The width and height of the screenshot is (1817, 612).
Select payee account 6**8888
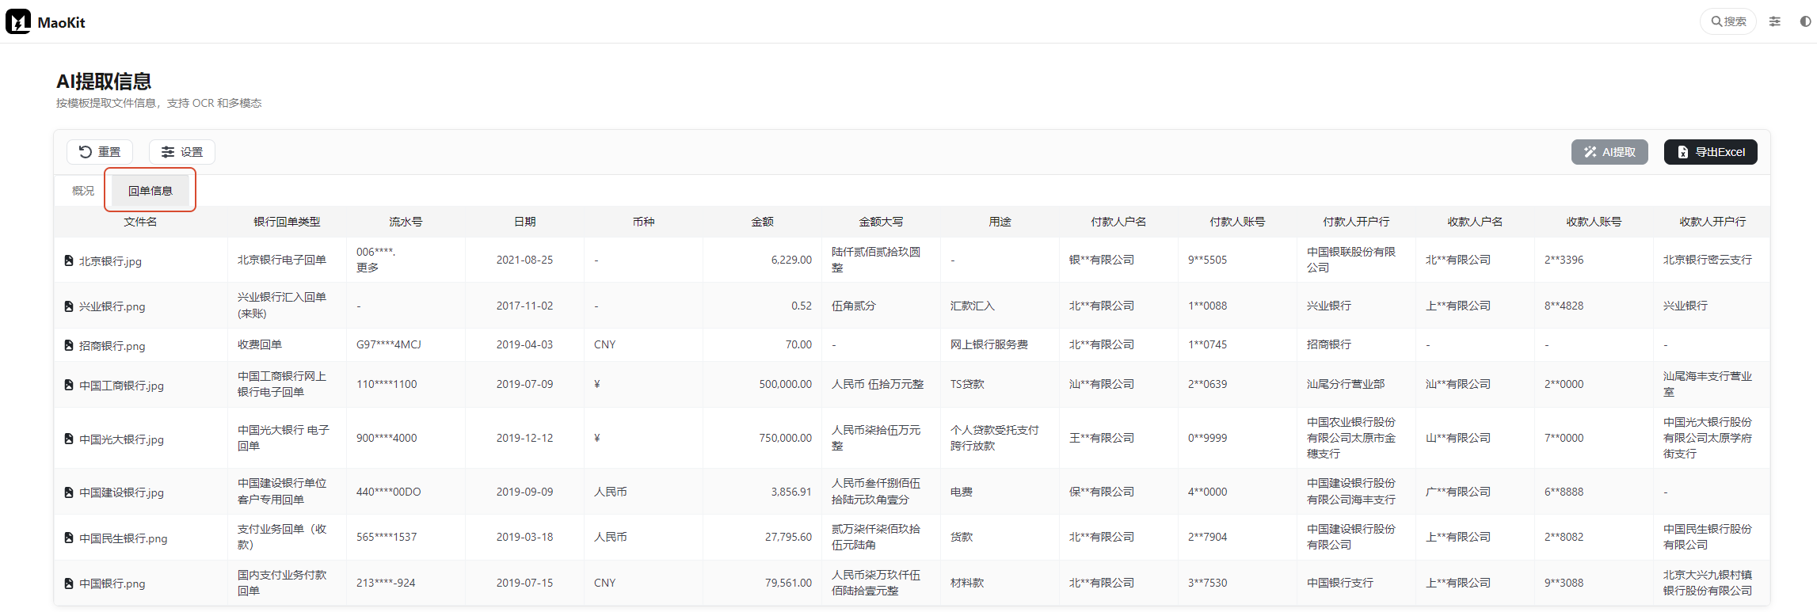click(x=1564, y=492)
